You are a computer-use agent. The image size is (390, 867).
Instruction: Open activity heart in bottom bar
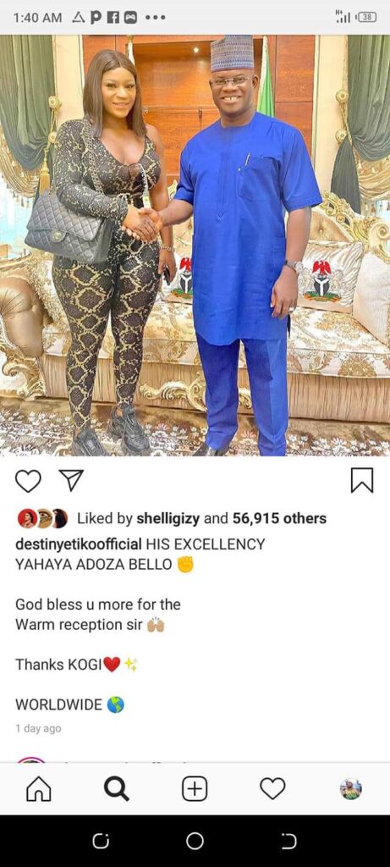pyautogui.click(x=272, y=788)
